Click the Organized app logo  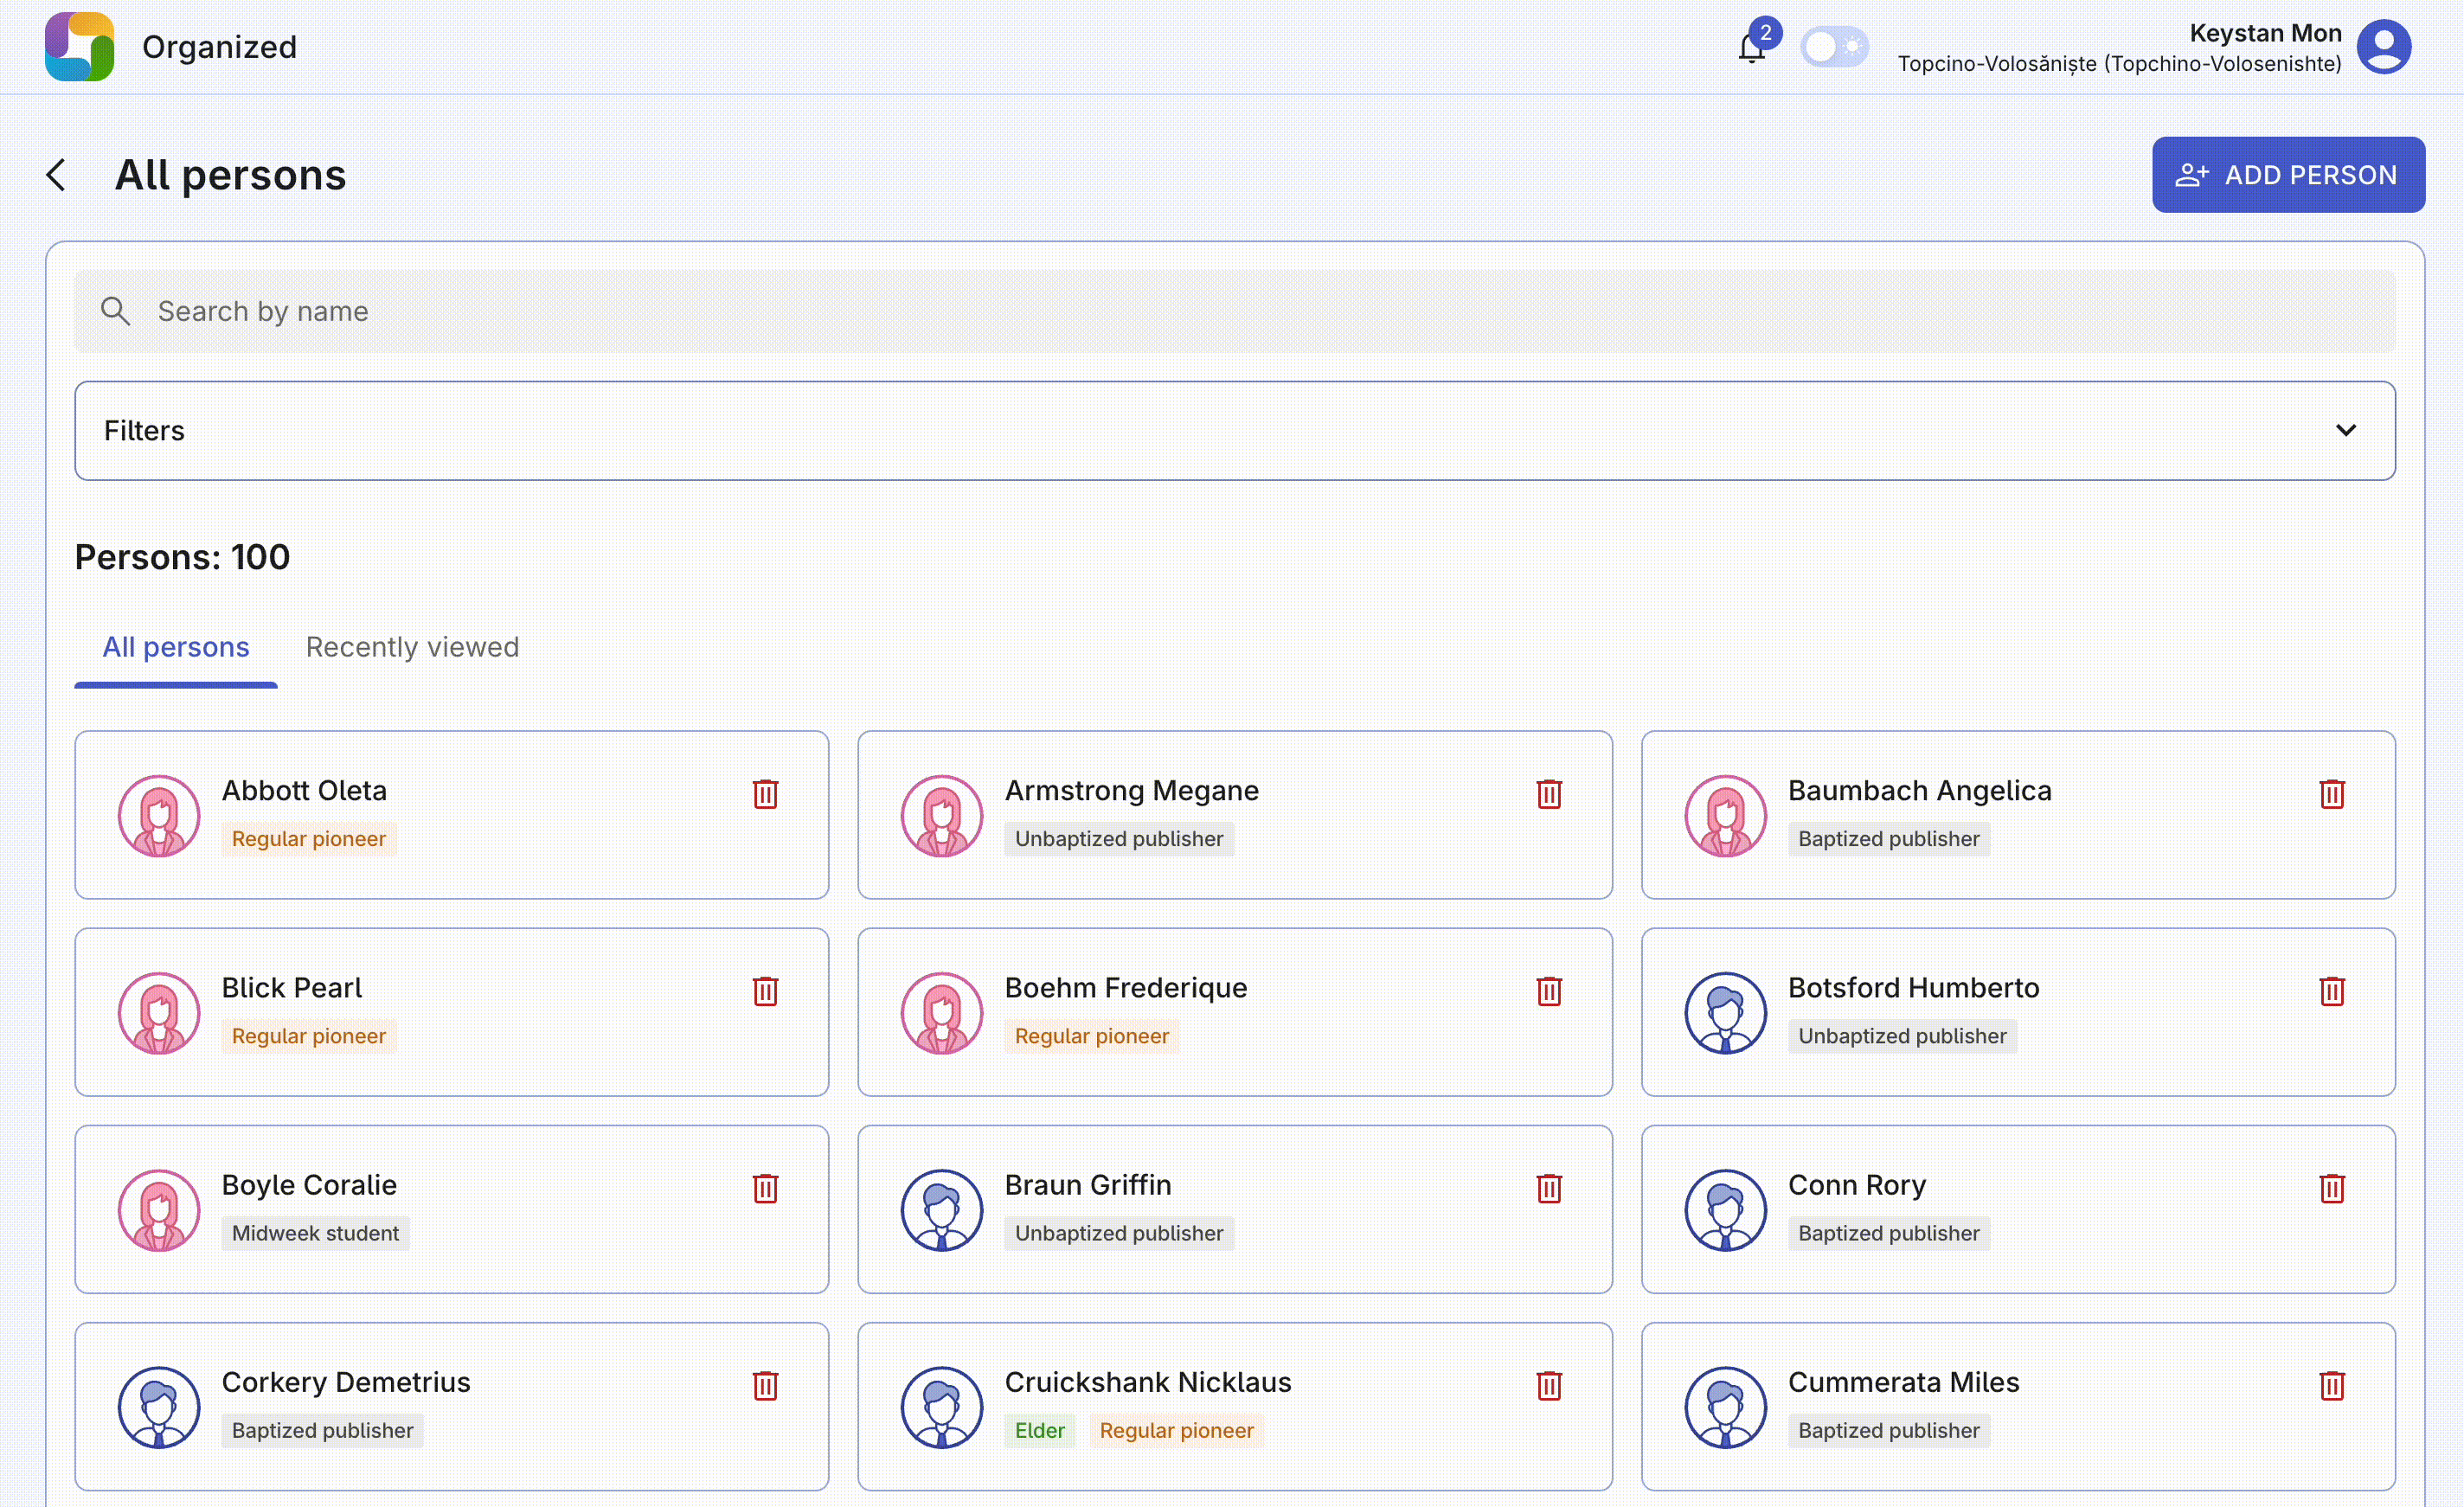(79, 46)
